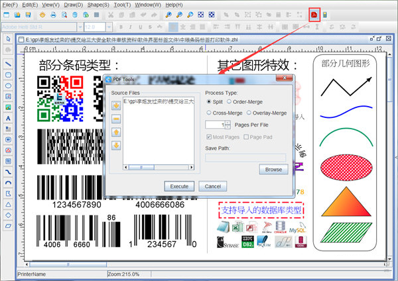Remove source file using the minus button
Image resolution: width=398 pixels, height=281 pixels.
(x=115, y=118)
